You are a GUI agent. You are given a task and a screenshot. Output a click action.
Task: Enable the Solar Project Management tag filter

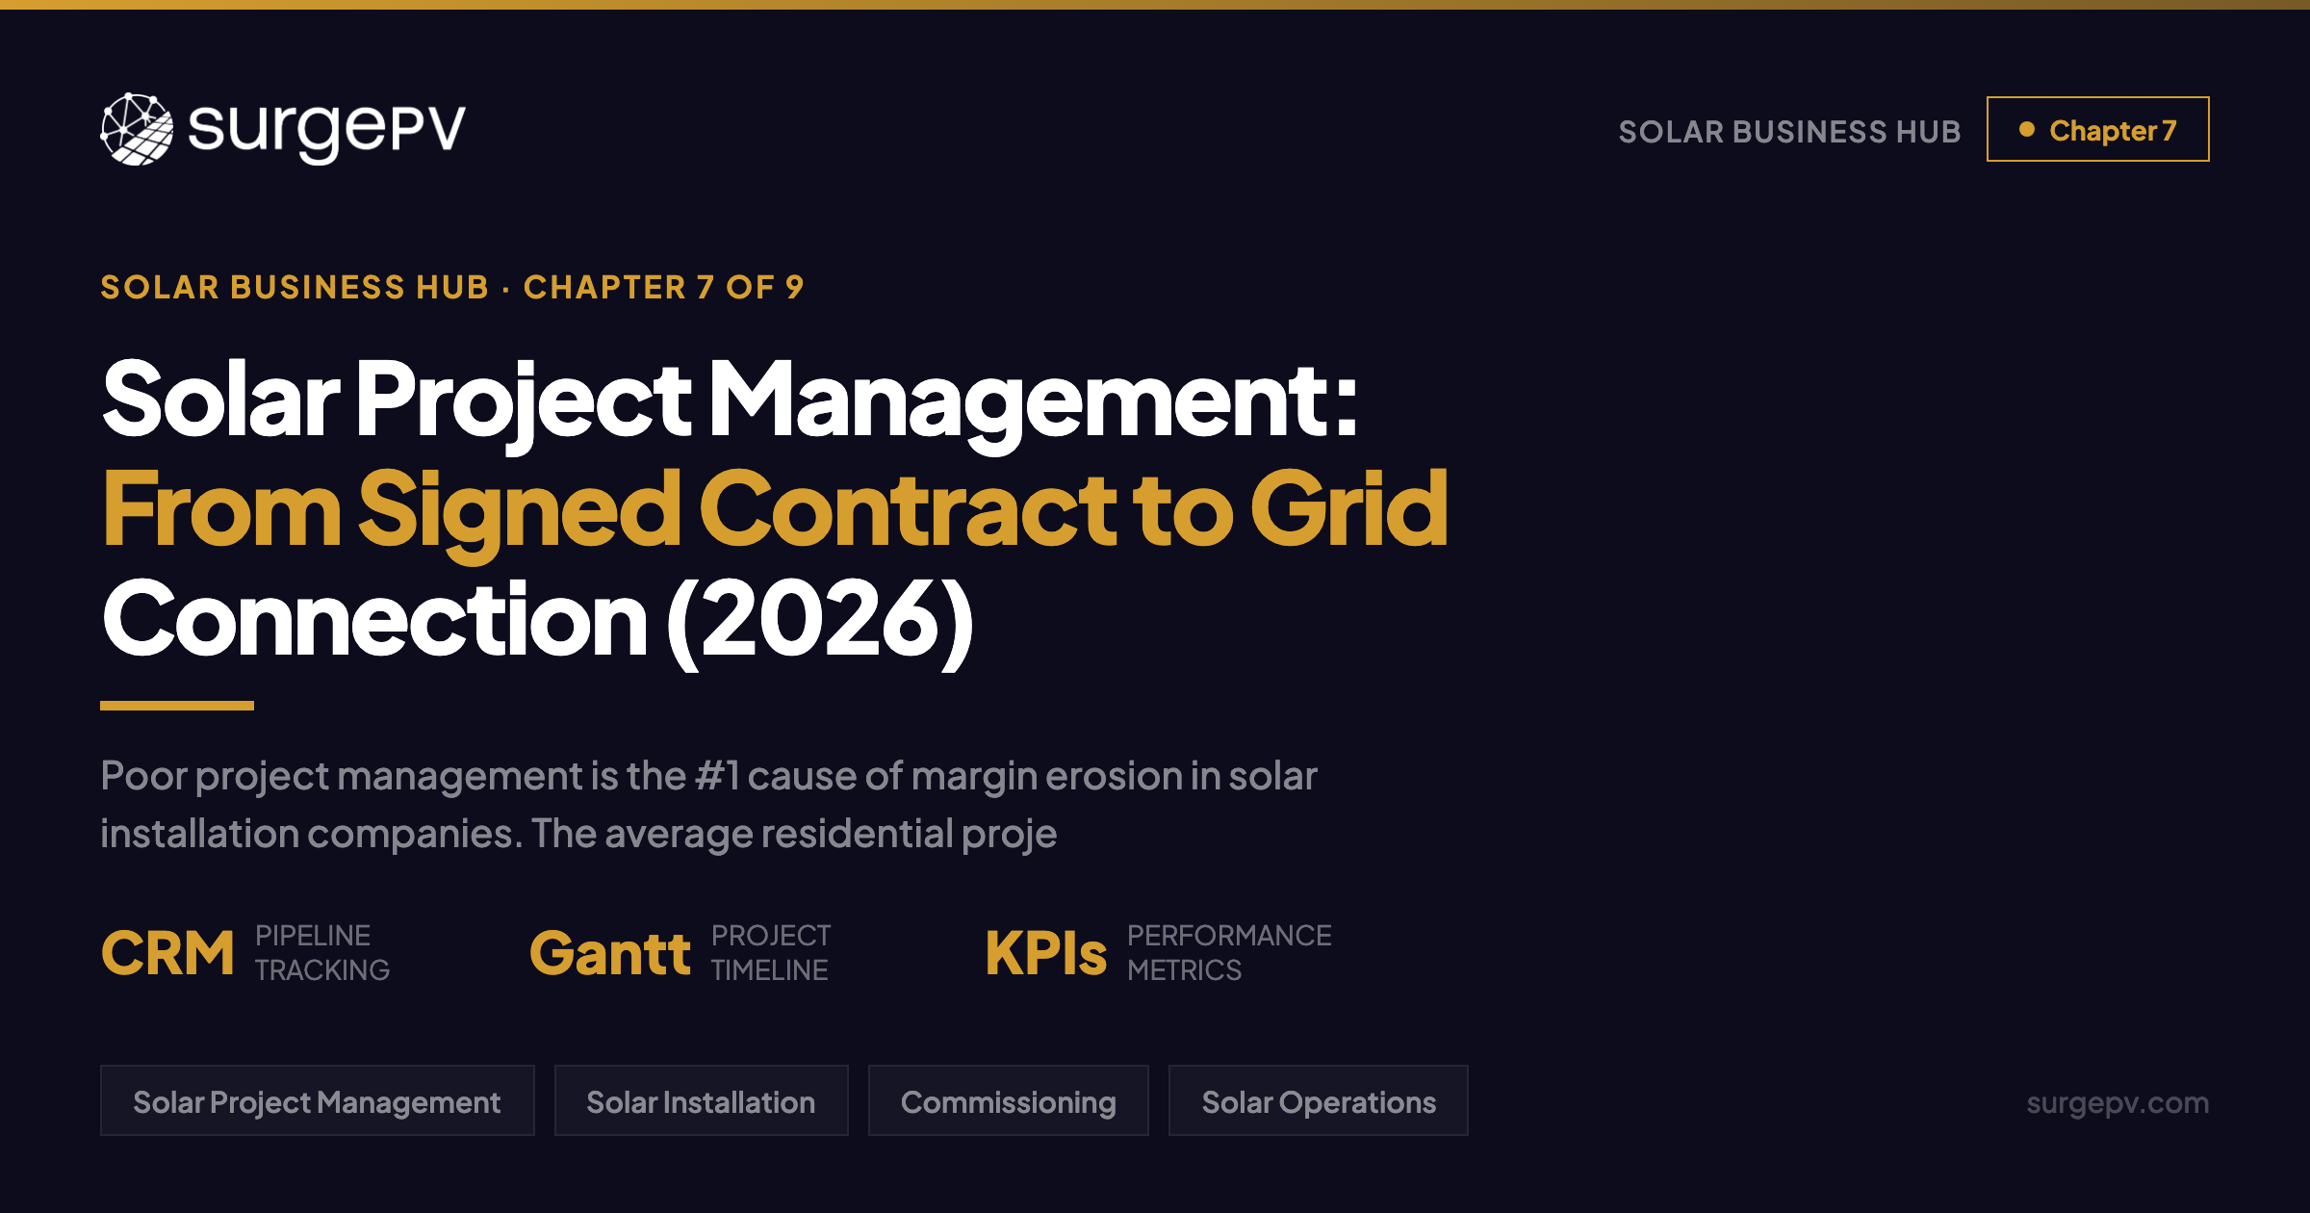click(317, 1100)
